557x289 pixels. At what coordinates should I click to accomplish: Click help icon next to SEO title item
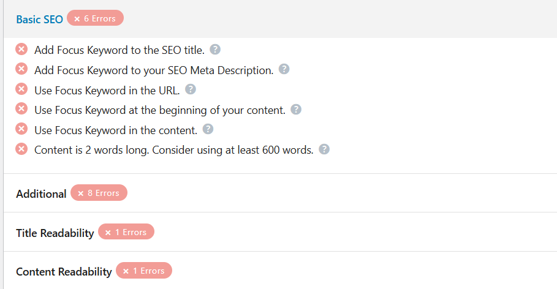[x=215, y=50]
